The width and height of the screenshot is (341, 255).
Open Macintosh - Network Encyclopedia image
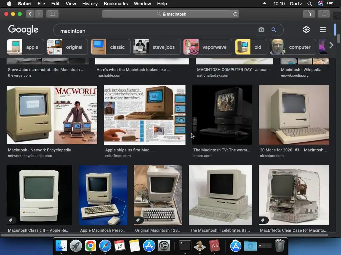(x=52, y=115)
